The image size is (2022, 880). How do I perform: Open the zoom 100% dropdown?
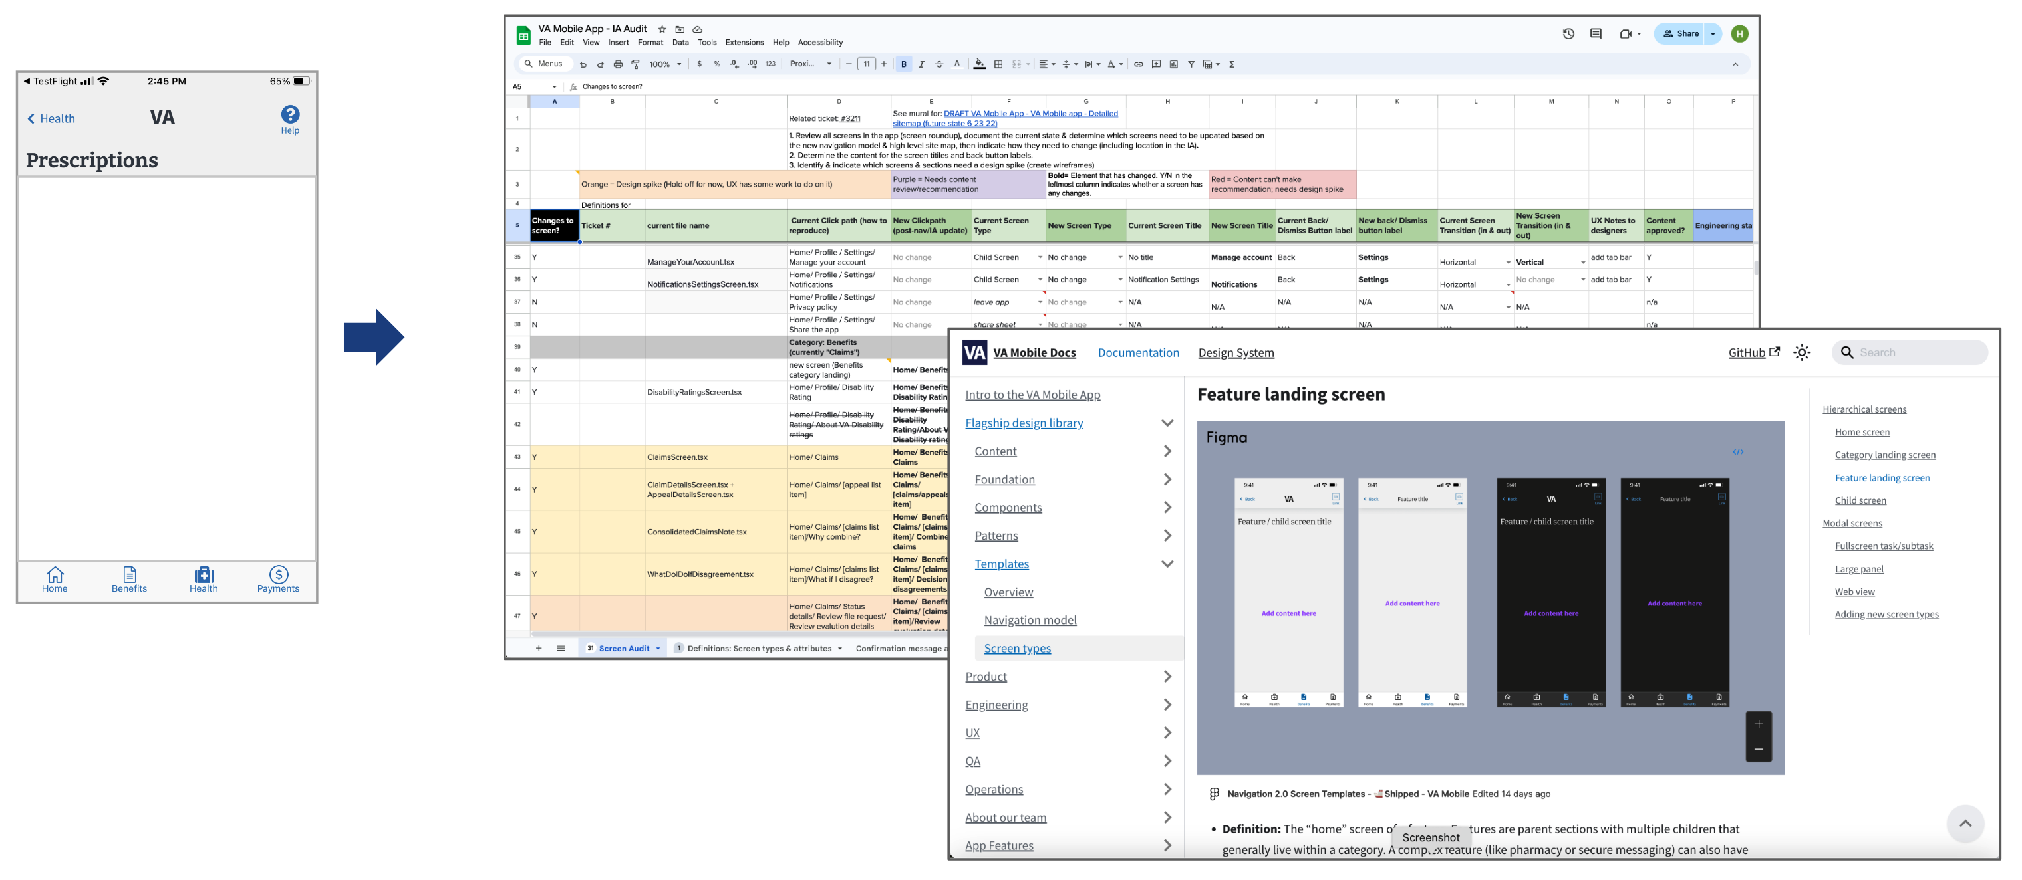coord(666,64)
